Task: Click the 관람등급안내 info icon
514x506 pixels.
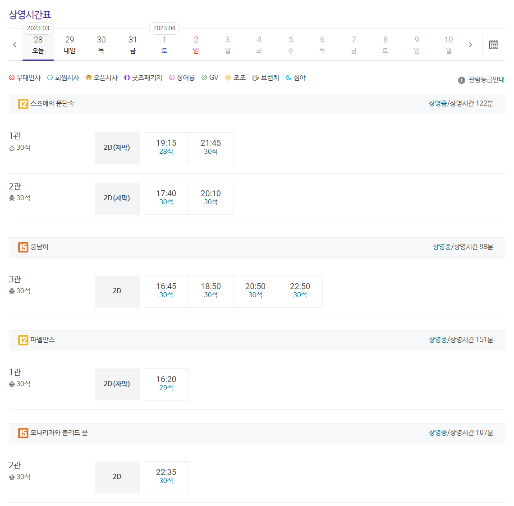Action: click(x=462, y=80)
